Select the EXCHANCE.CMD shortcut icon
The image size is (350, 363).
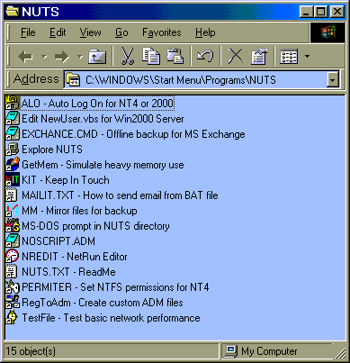pos(13,133)
